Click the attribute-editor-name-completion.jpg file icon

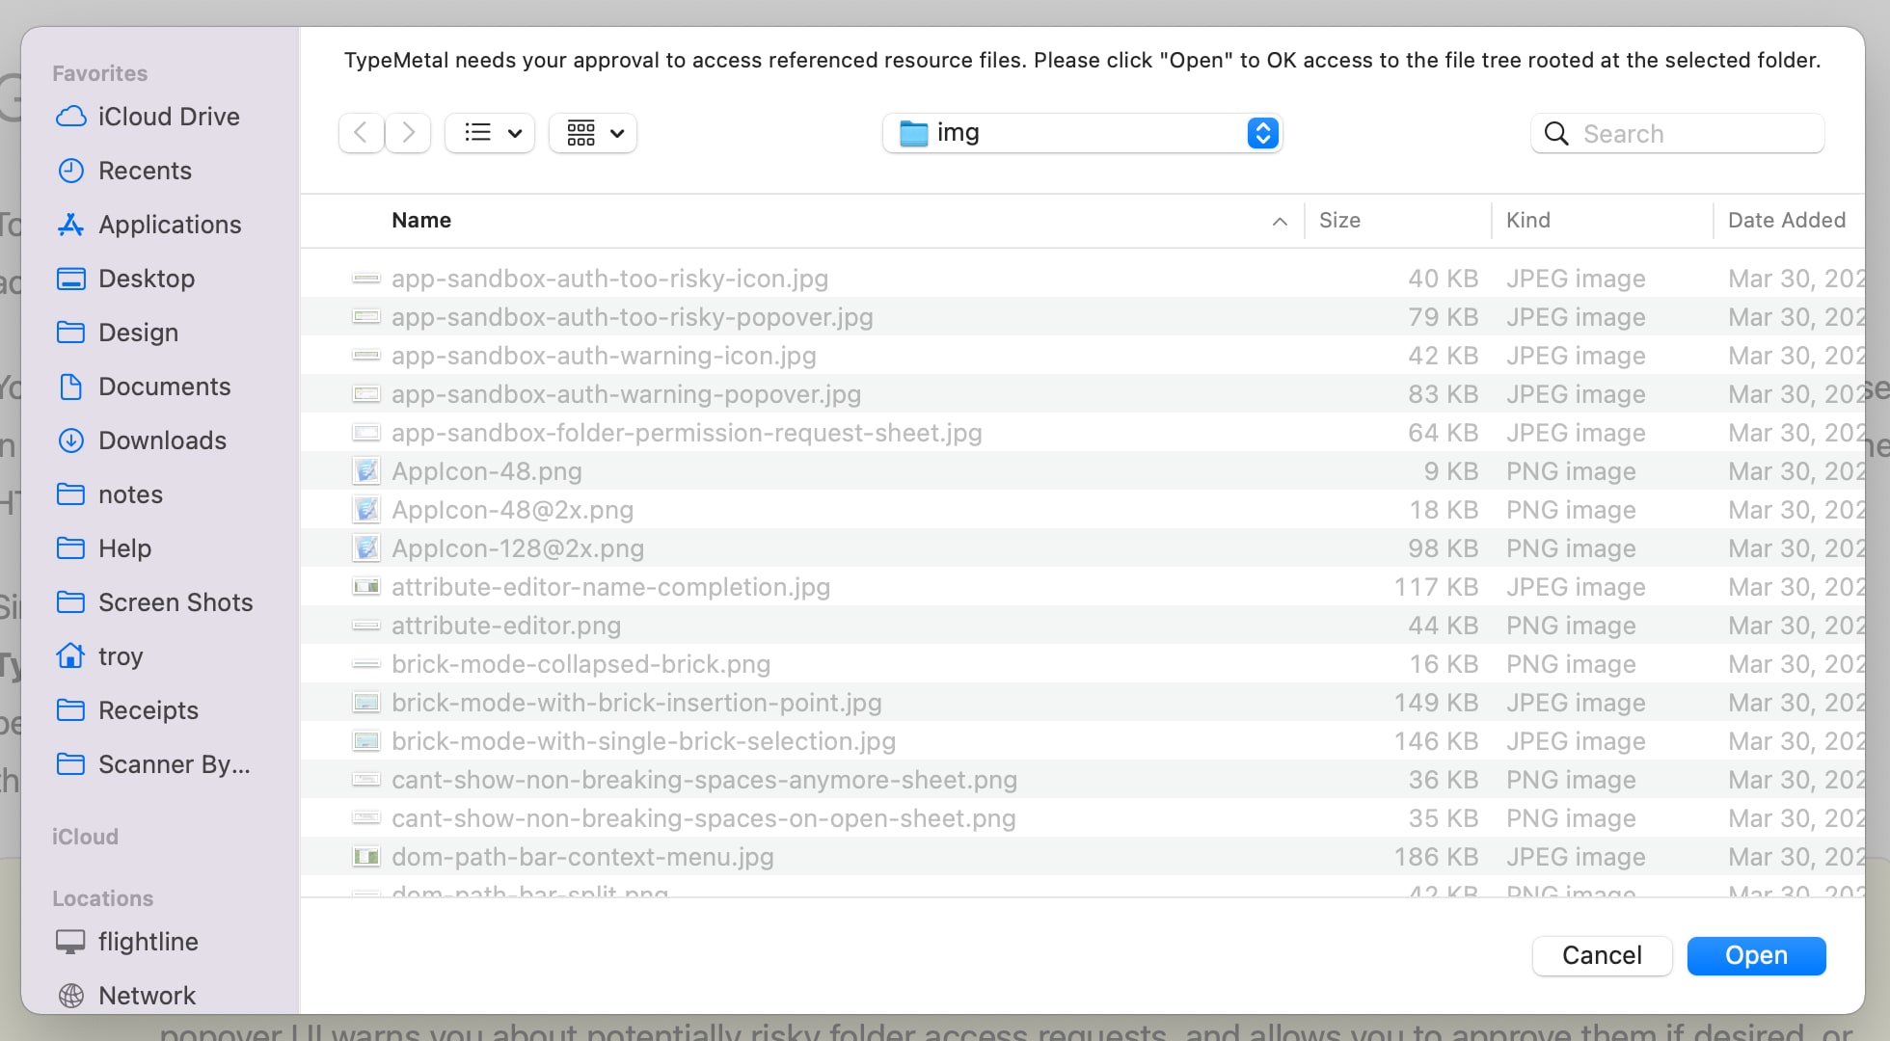(x=366, y=587)
